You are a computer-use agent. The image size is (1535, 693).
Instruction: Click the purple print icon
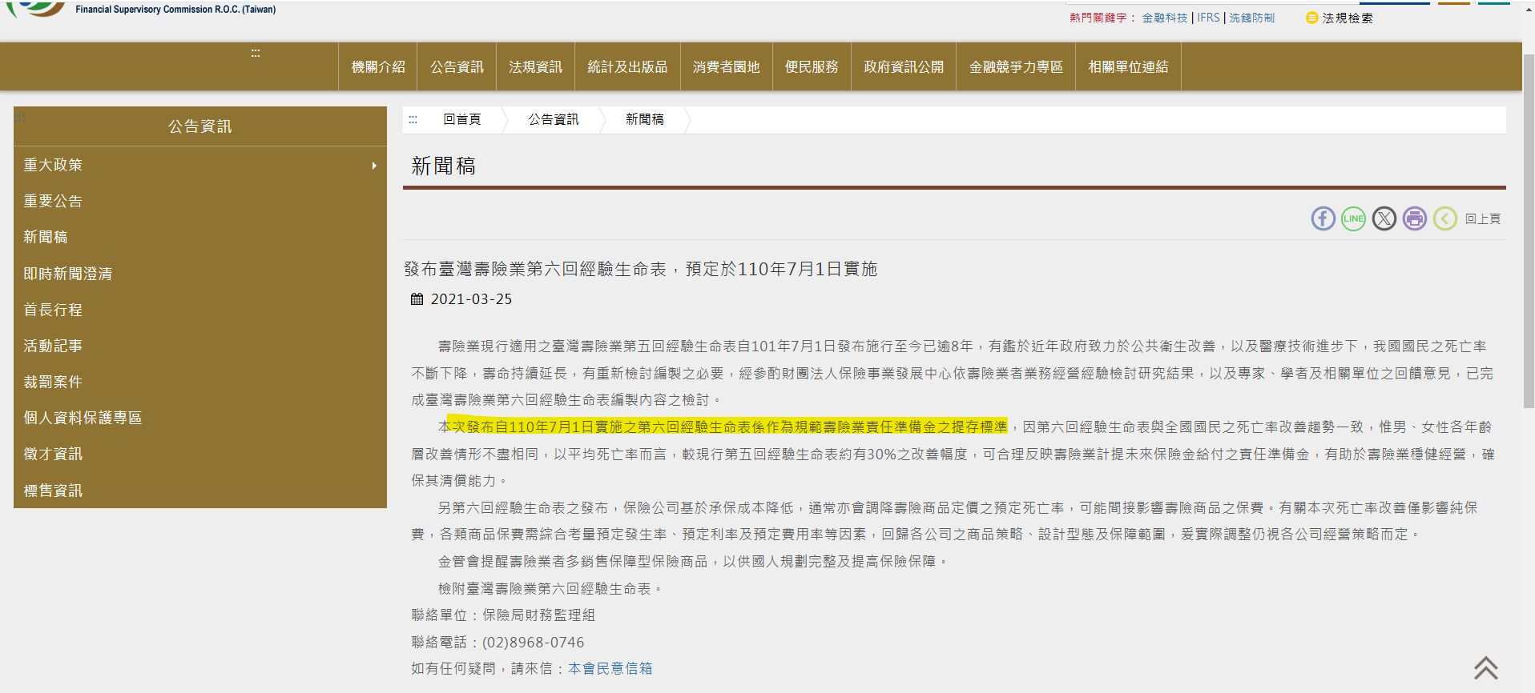pos(1414,218)
